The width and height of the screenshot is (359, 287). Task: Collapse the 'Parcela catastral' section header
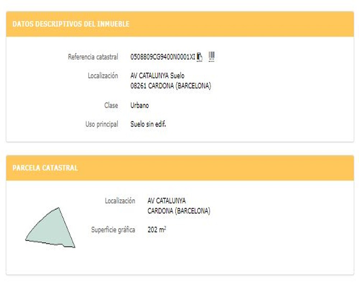[45, 168]
